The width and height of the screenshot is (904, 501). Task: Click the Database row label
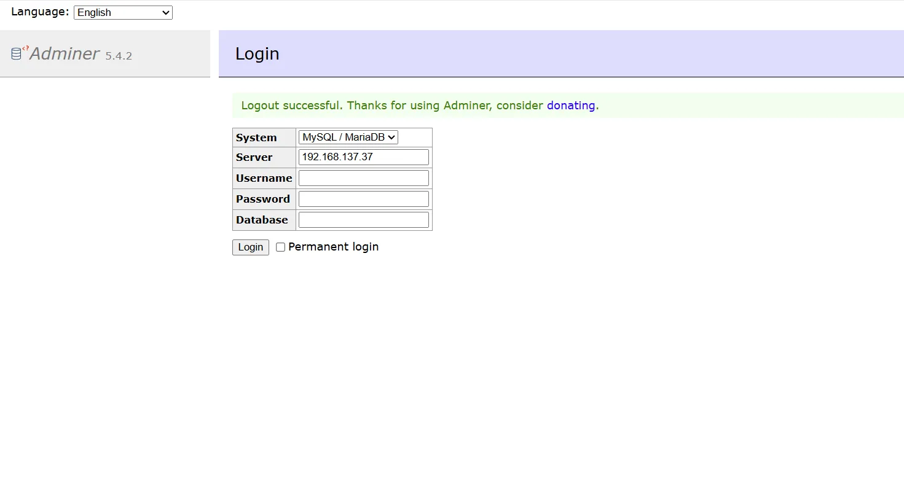pos(262,220)
